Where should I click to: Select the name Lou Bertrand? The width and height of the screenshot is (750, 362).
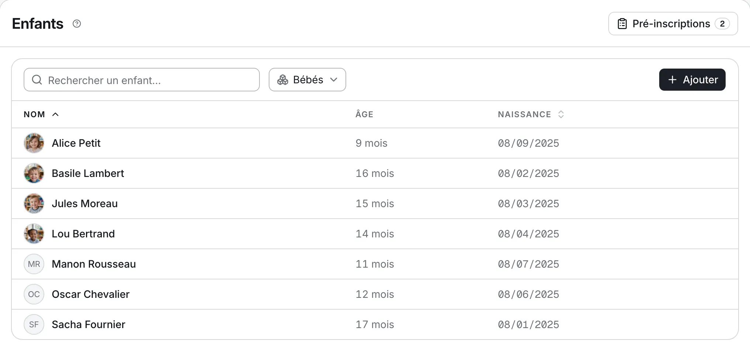click(83, 234)
